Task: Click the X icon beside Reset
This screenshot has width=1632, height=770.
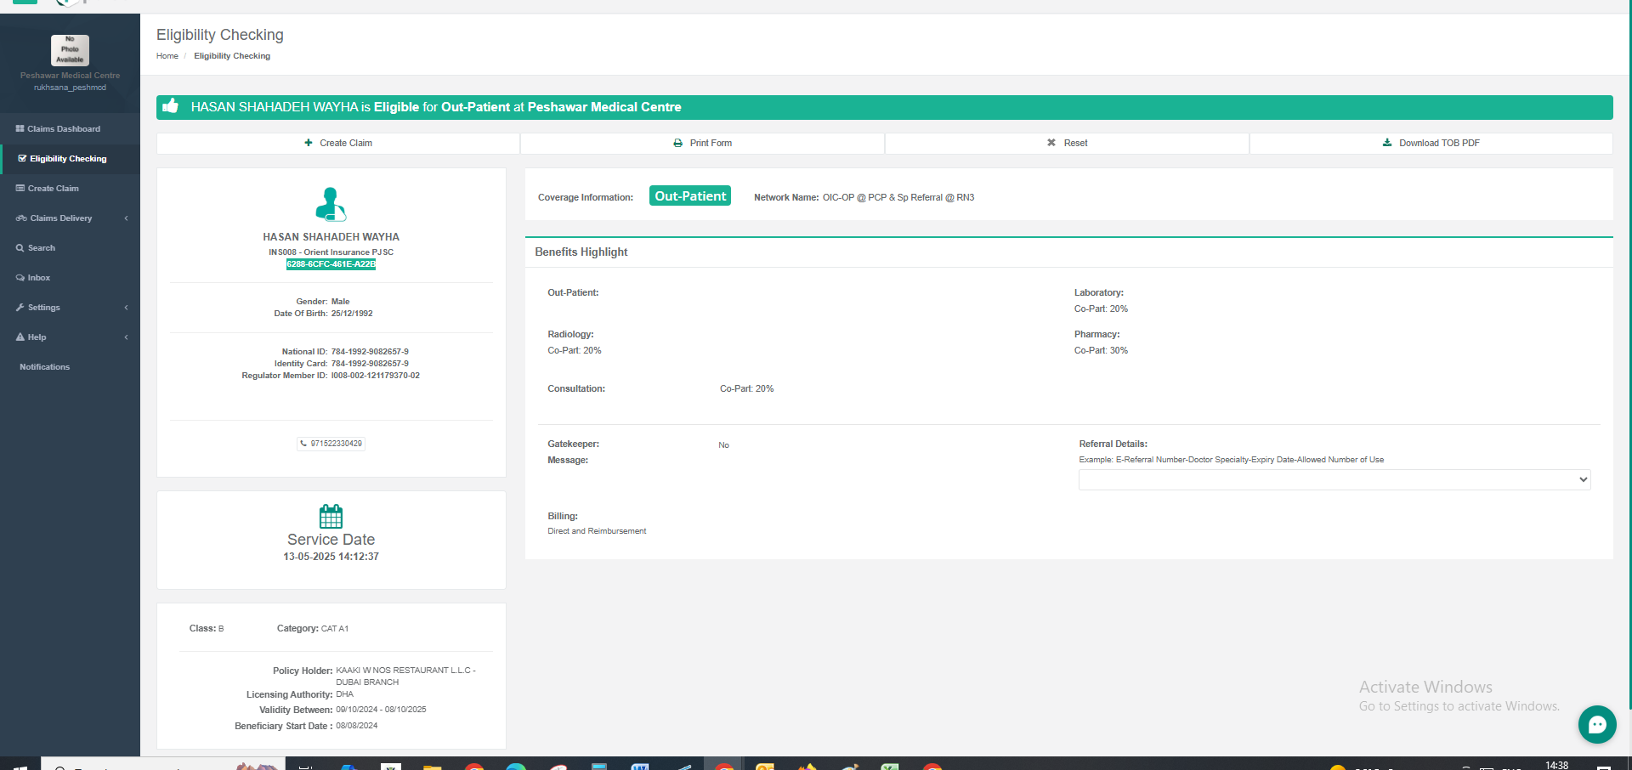Action: (1051, 143)
